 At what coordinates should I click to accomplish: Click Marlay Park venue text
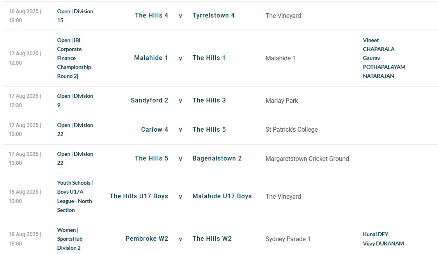pos(282,101)
